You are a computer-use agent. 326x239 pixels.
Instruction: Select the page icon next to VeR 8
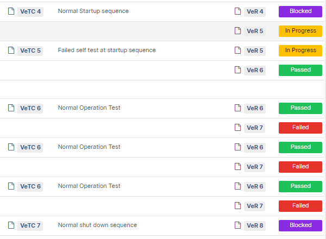pyautogui.click(x=237, y=225)
